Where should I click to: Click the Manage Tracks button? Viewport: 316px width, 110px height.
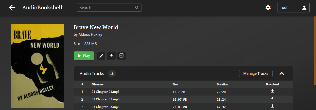tap(256, 74)
